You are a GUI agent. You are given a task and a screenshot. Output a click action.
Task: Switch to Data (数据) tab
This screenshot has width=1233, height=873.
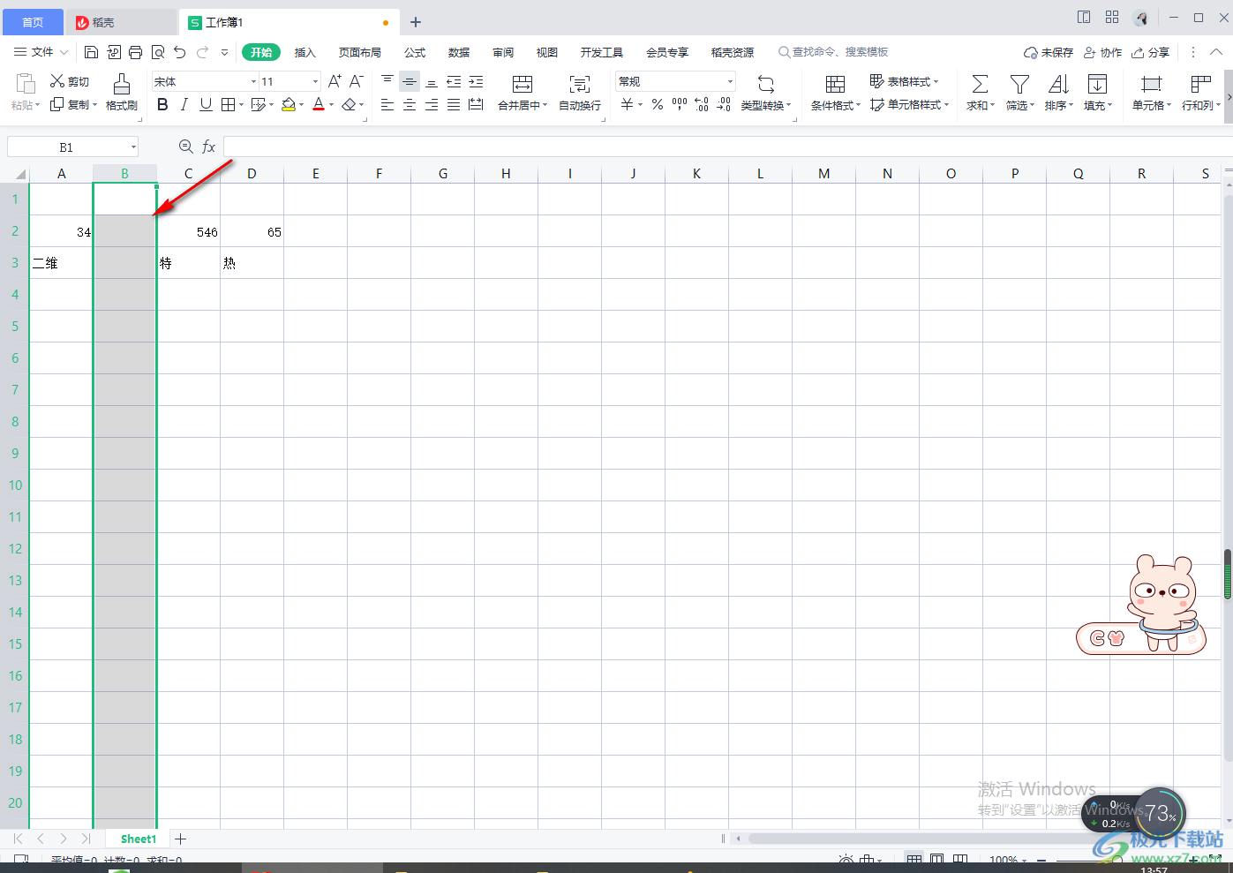pyautogui.click(x=459, y=52)
